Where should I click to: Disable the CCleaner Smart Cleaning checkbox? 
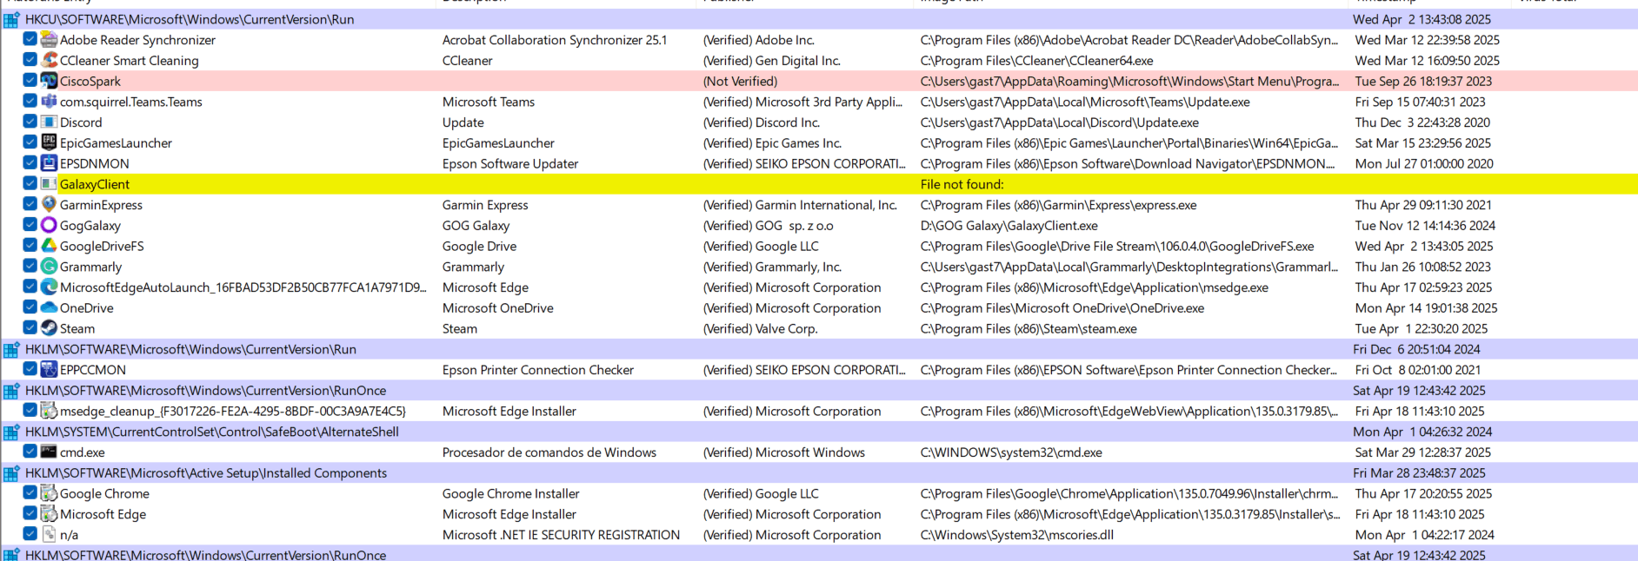(30, 60)
